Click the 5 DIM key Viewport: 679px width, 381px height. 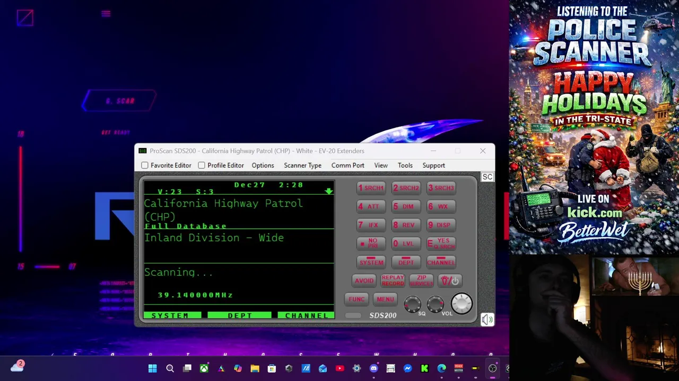tap(406, 206)
